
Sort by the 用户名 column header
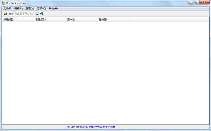click(x=82, y=20)
